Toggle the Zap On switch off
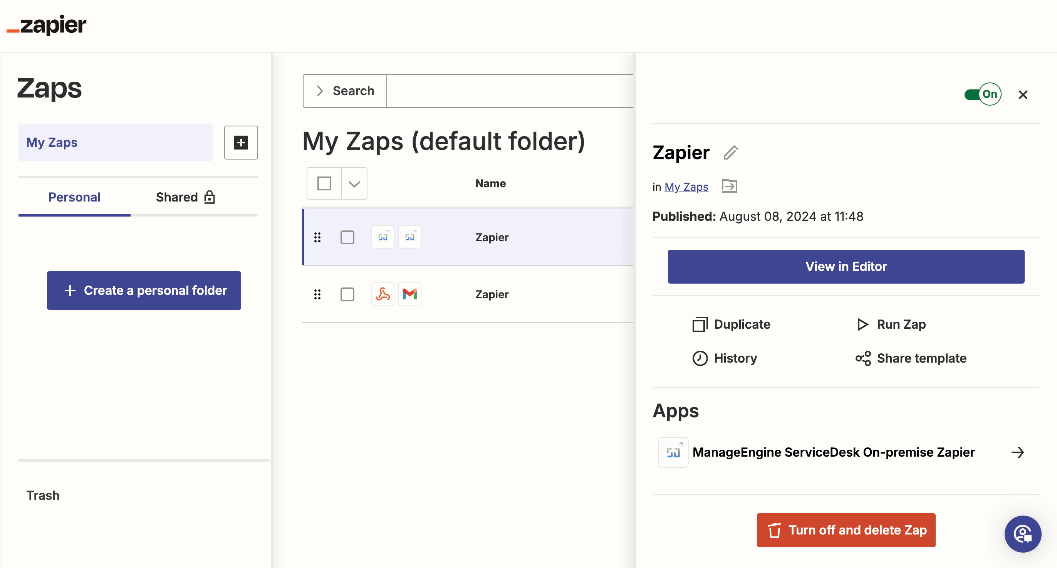 (x=983, y=94)
